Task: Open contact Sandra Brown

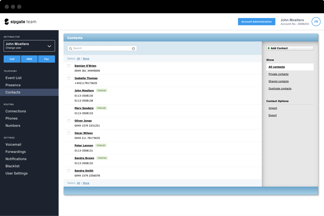Action: pyautogui.click(x=84, y=158)
